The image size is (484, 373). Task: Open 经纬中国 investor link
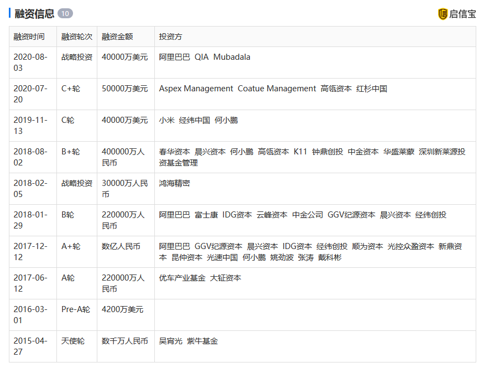click(195, 120)
